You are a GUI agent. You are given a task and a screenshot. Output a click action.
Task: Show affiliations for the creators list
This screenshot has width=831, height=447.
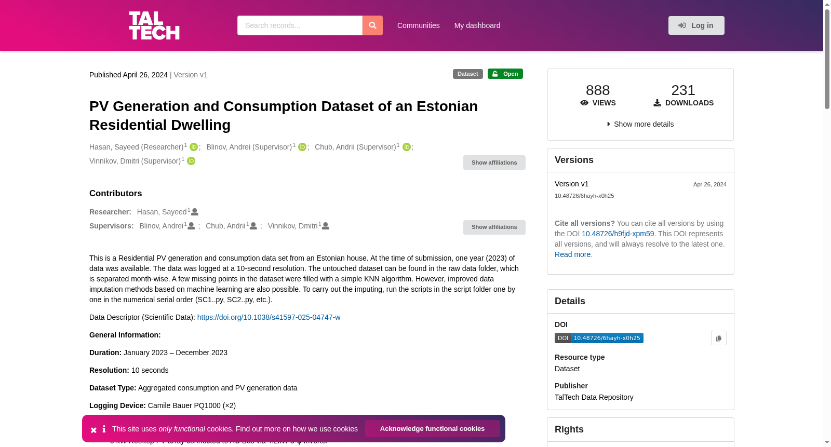(x=494, y=162)
